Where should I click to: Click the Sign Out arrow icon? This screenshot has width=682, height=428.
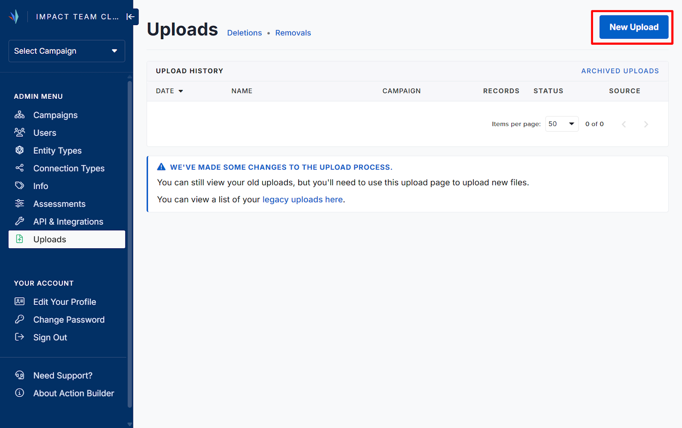(x=20, y=337)
